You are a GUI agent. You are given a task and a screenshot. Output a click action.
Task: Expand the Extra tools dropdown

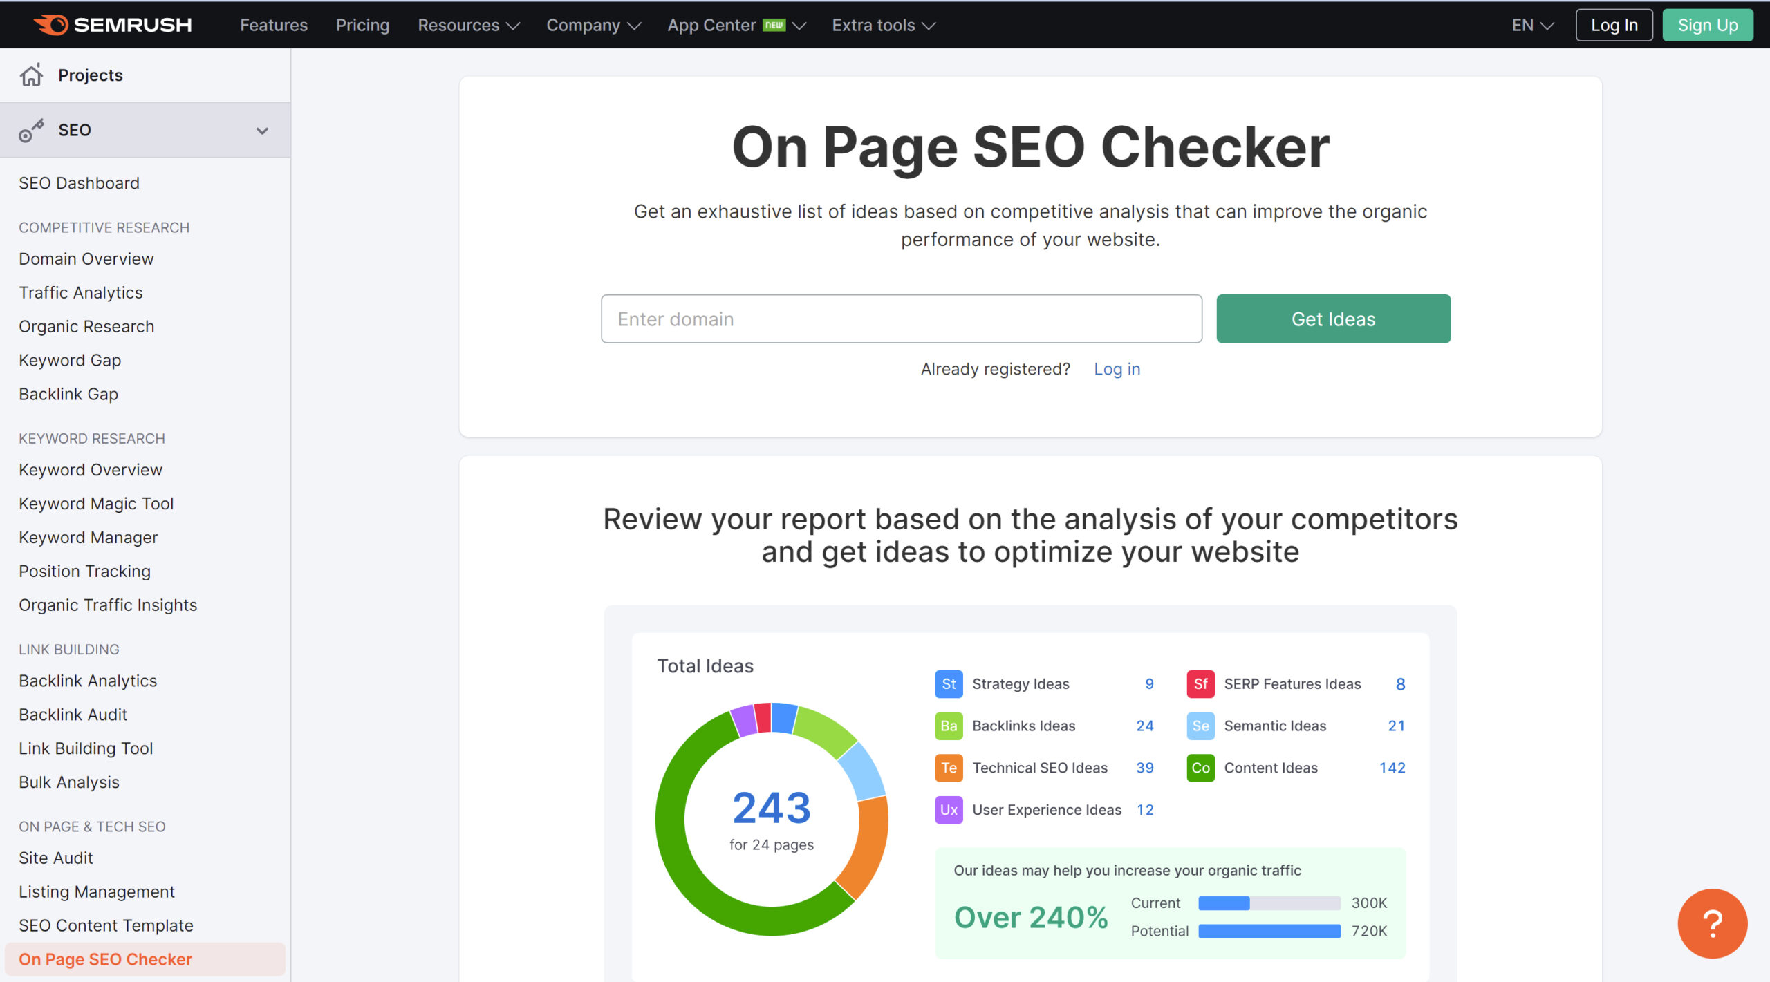[883, 26]
